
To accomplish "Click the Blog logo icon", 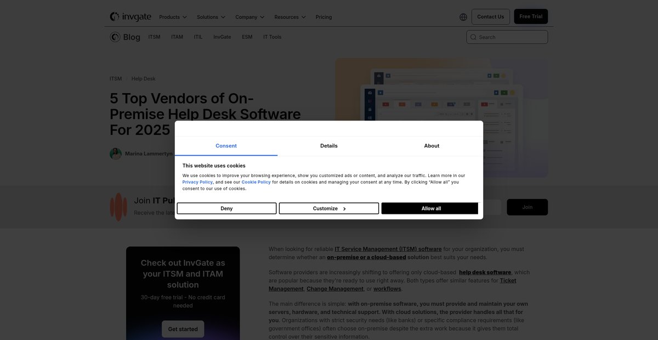I will [x=115, y=37].
